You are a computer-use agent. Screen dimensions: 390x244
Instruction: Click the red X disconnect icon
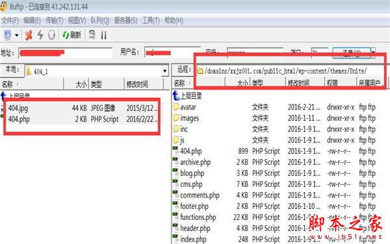[29, 35]
